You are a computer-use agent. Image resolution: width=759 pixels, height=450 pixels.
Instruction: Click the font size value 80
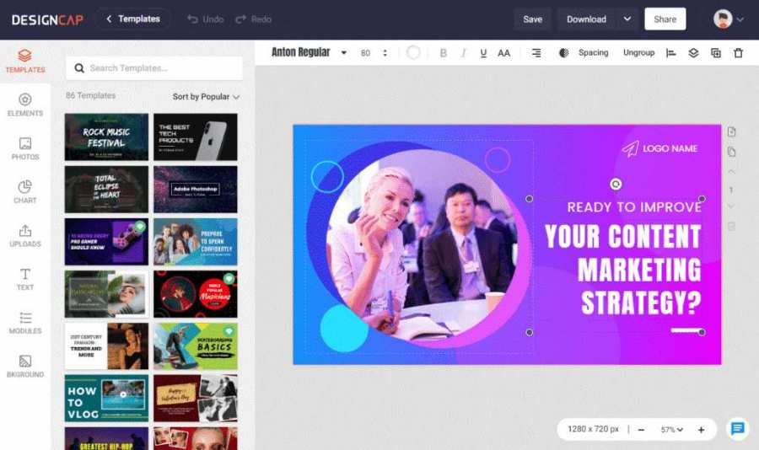click(x=365, y=53)
